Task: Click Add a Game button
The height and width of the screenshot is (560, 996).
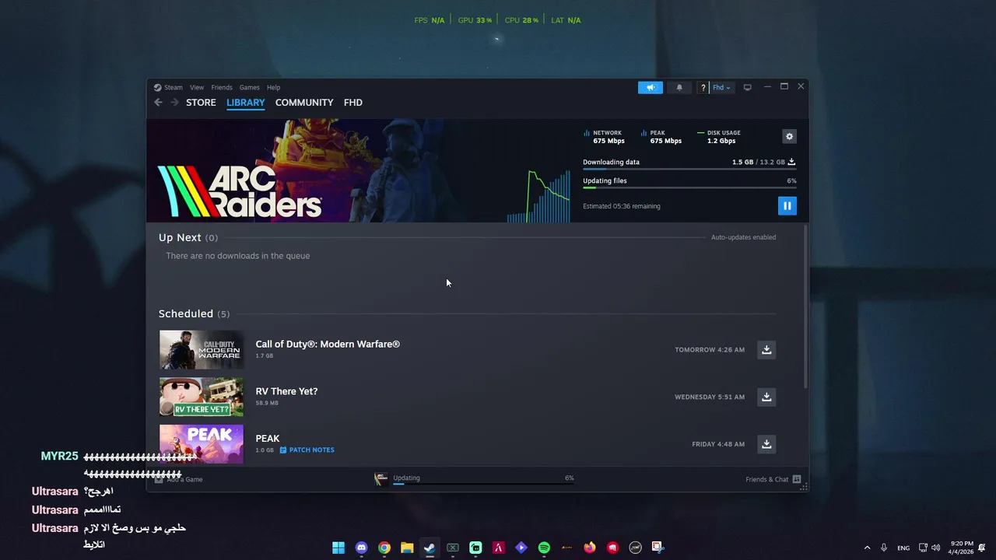Action: point(178,479)
